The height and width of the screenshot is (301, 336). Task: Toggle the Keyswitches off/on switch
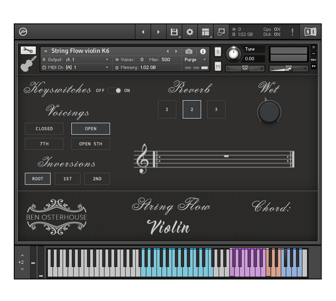click(114, 91)
